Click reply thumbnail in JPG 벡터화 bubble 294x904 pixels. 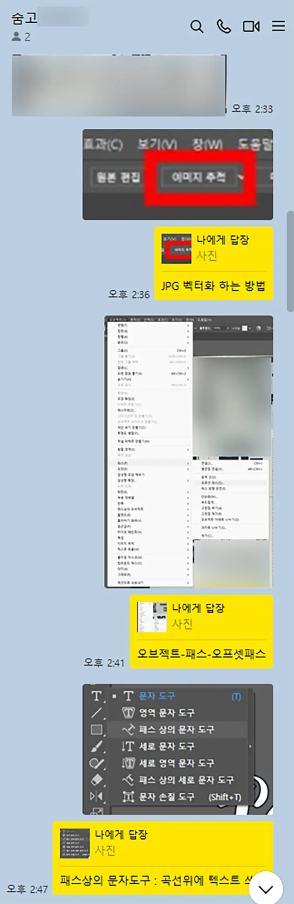(176, 248)
